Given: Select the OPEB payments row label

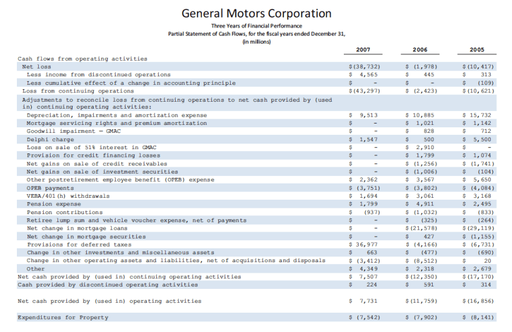Looking at the screenshot, I should (x=50, y=188).
